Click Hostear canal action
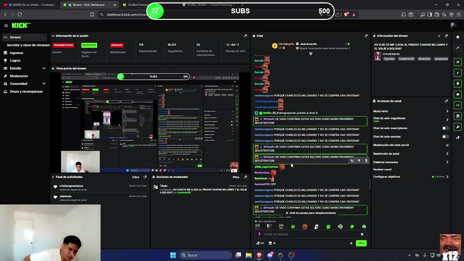This screenshot has width=464, height=261. pyautogui.click(x=382, y=169)
